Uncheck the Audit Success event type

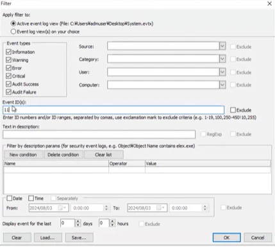8,84
